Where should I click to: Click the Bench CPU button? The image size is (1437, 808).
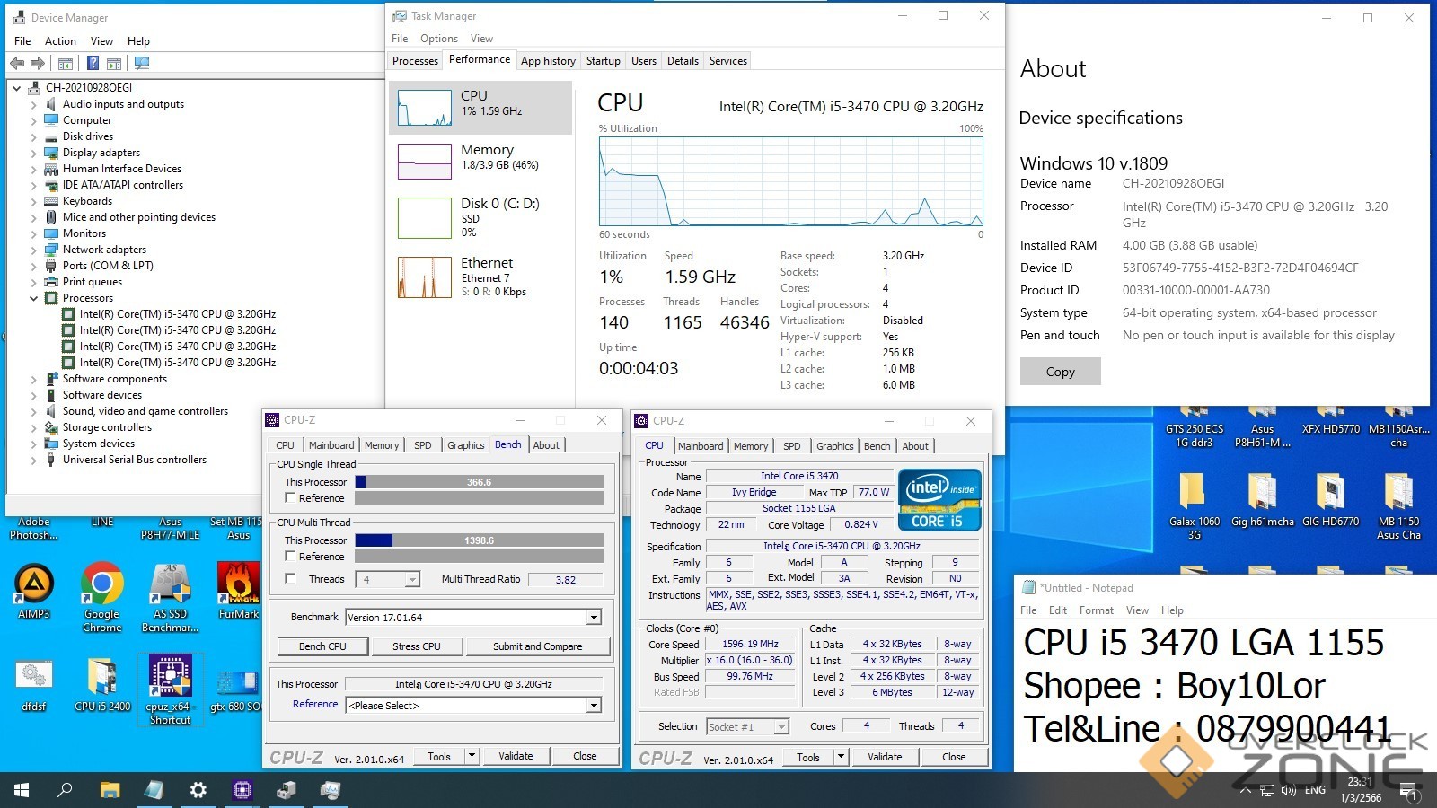pos(322,646)
